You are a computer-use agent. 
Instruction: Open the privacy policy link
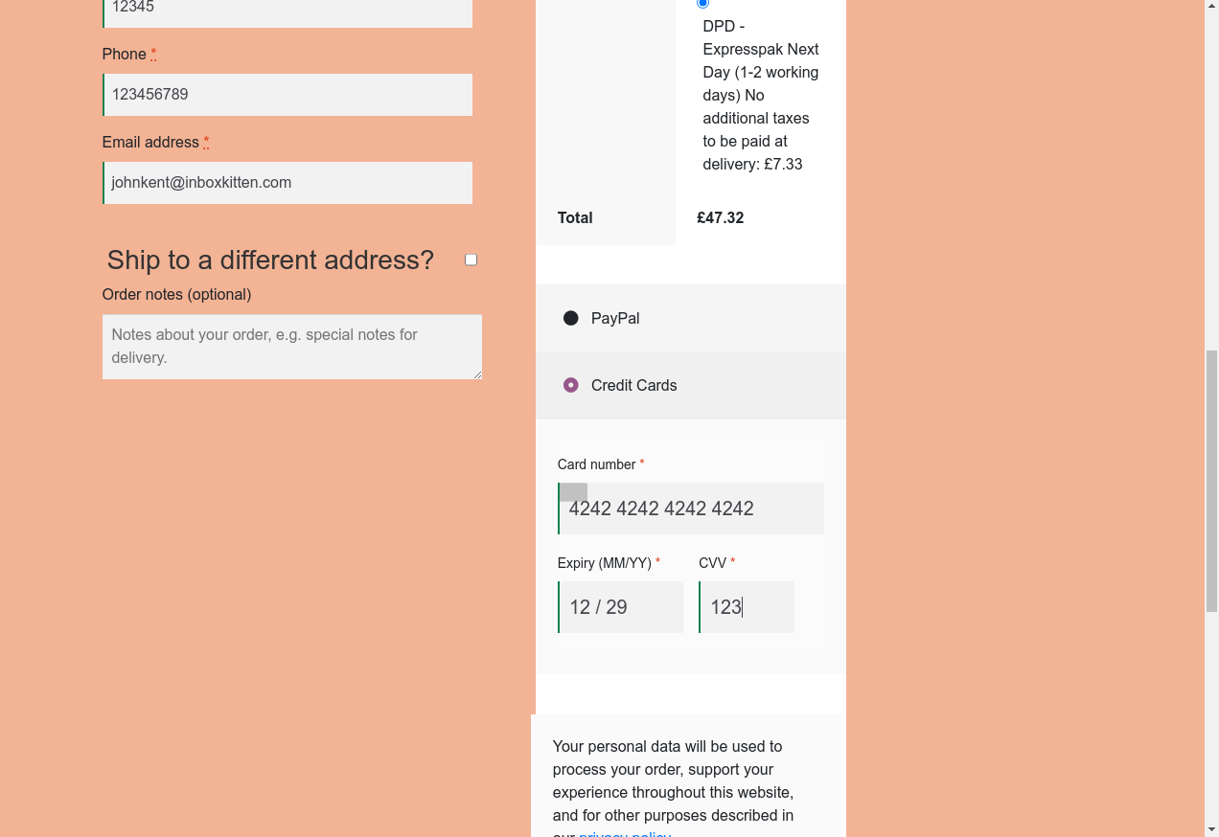point(625,833)
